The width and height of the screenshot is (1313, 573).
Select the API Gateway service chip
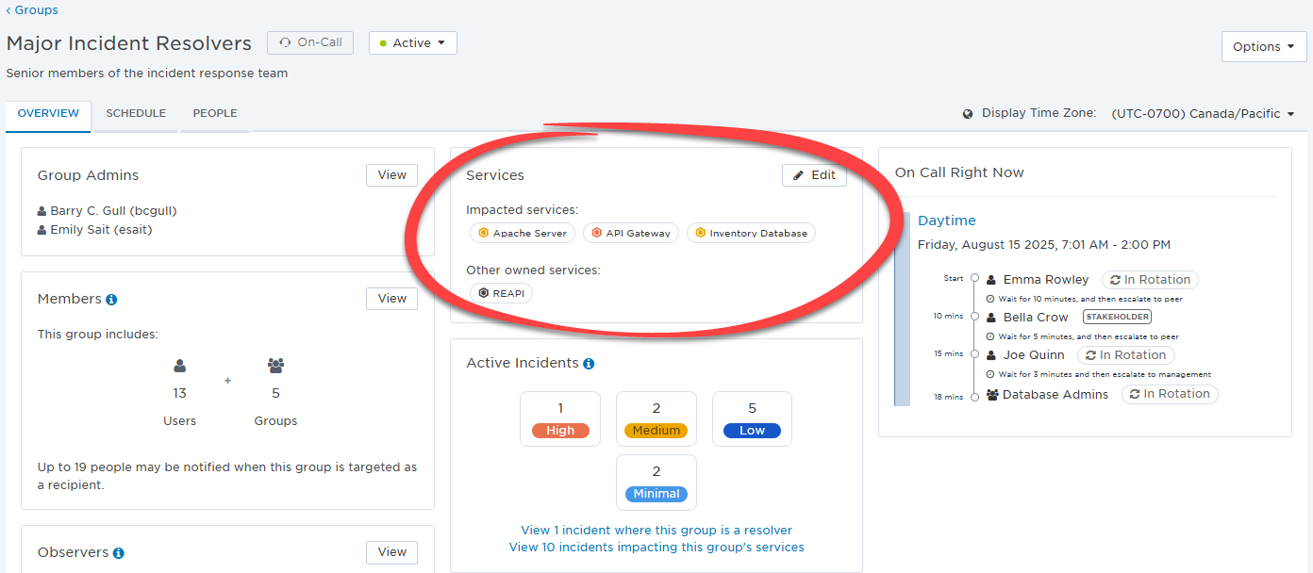click(631, 233)
